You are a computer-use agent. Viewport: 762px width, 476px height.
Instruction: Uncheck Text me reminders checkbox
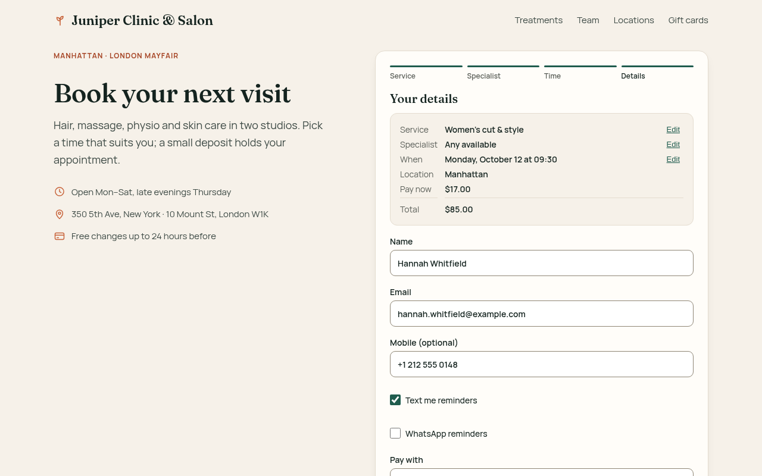[395, 400]
